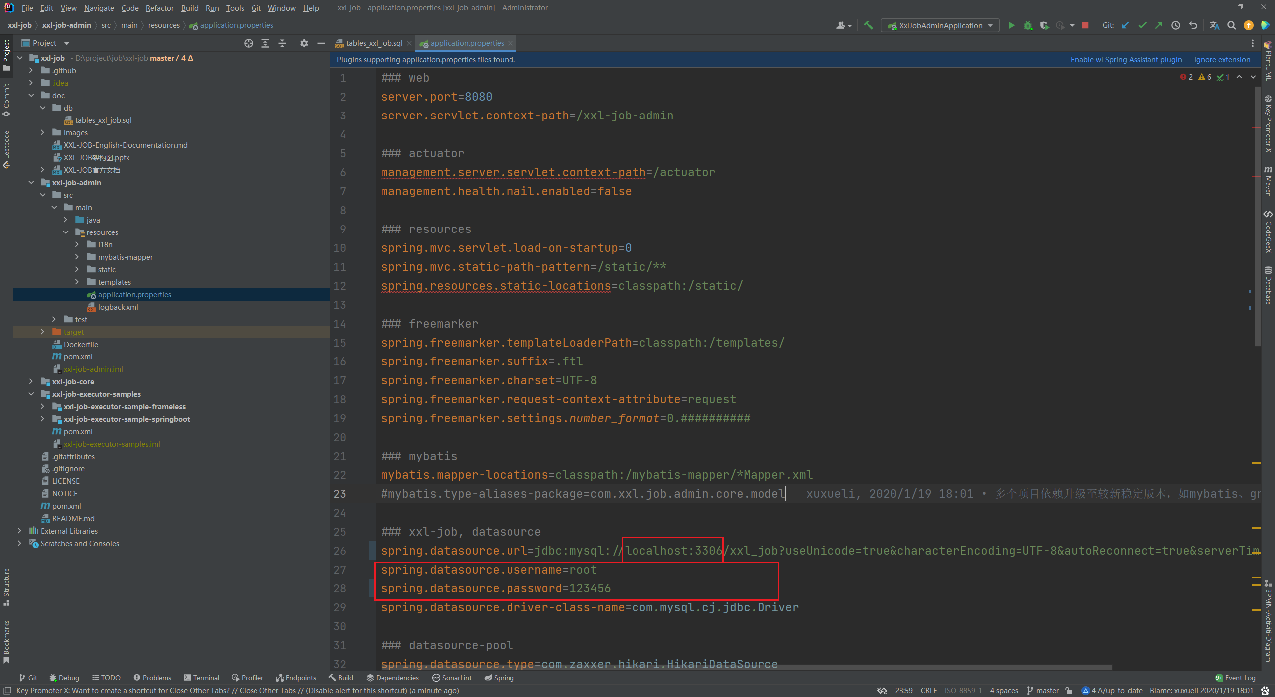Expand the target folder

tap(42, 332)
